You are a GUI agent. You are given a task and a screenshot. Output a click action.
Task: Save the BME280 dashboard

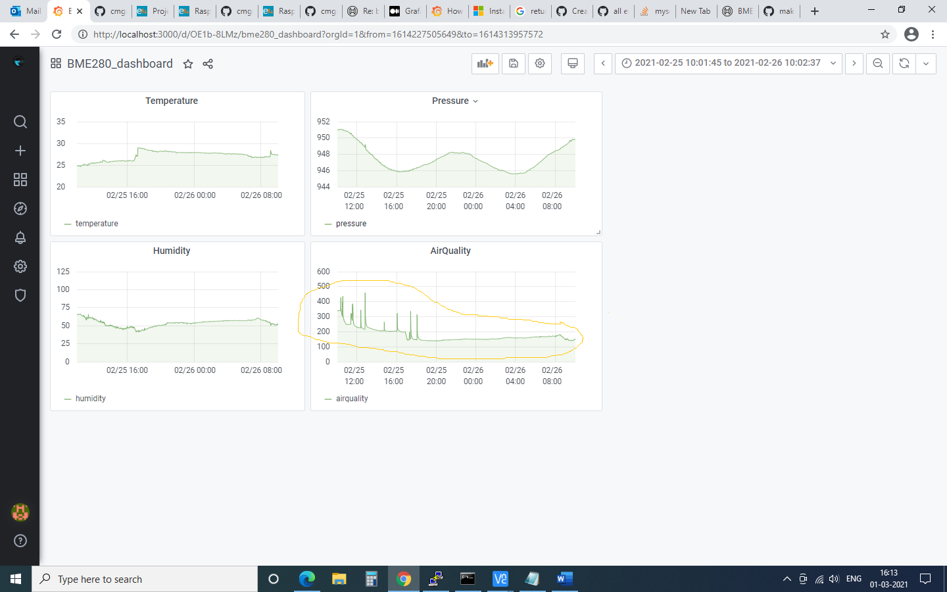(514, 64)
